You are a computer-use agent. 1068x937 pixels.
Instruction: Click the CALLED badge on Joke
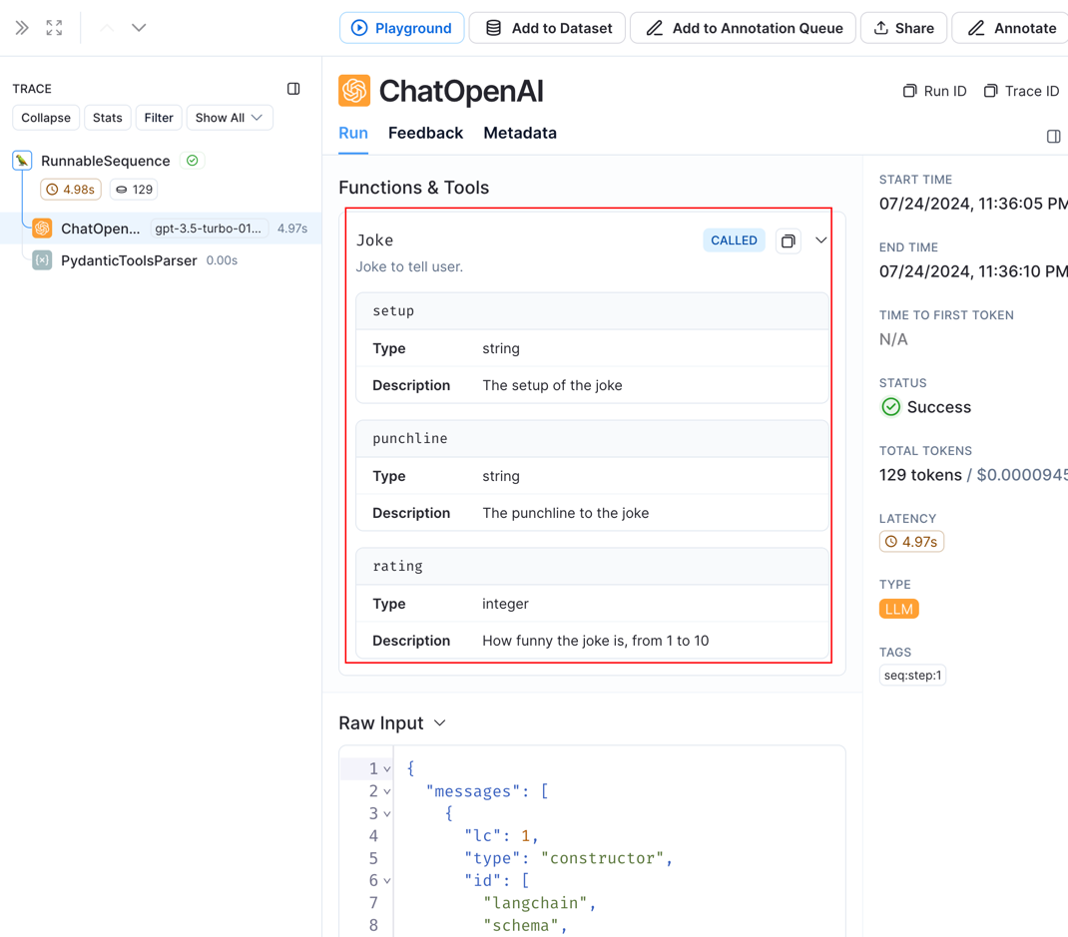735,240
